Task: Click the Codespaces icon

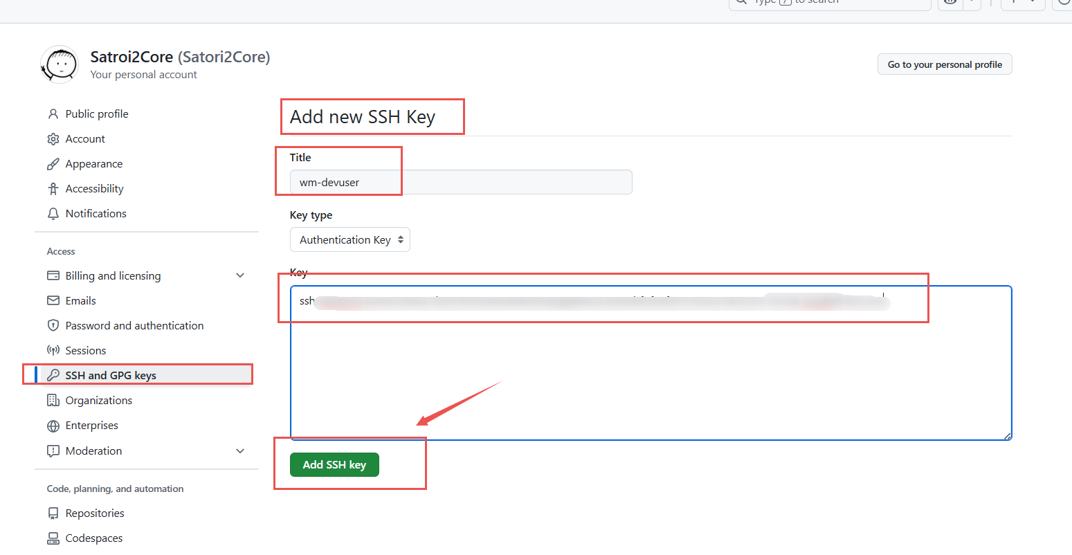Action: click(x=53, y=538)
